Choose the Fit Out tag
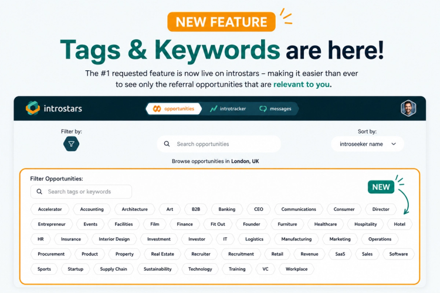The width and height of the screenshot is (440, 293). [218, 224]
